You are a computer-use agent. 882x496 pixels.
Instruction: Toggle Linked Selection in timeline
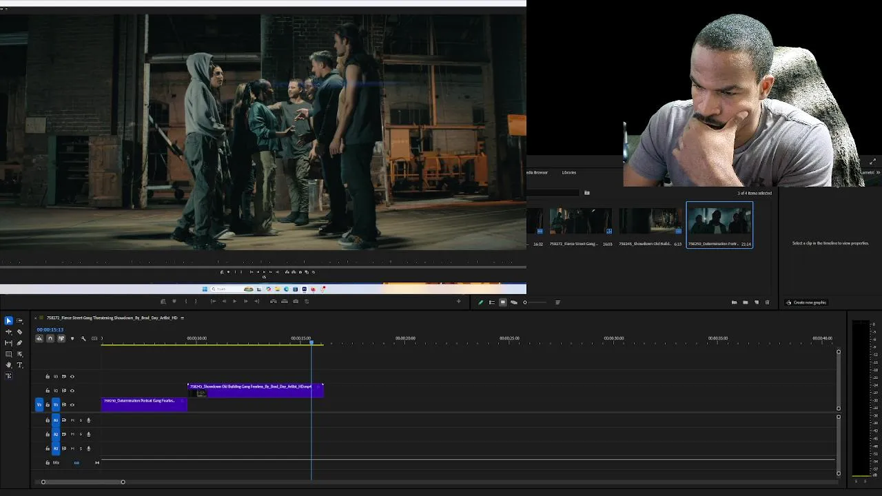click(x=61, y=338)
